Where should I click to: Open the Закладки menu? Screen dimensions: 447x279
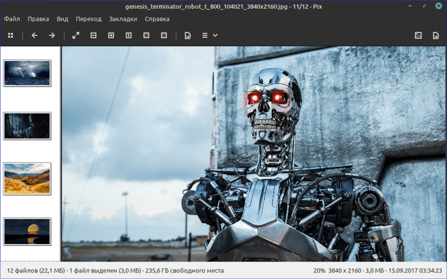[x=123, y=19]
